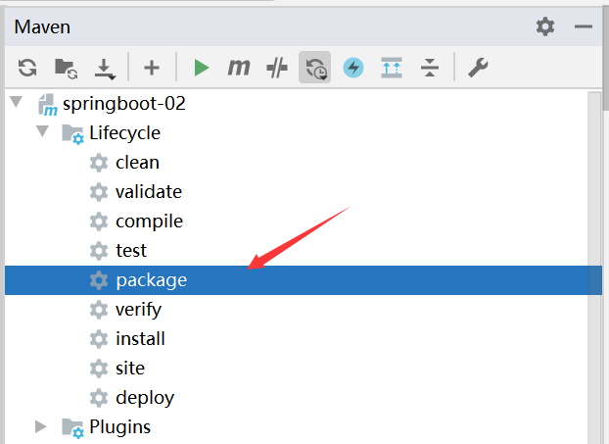Select the package lifecycle goal
This screenshot has width=609, height=444.
(x=304, y=280)
